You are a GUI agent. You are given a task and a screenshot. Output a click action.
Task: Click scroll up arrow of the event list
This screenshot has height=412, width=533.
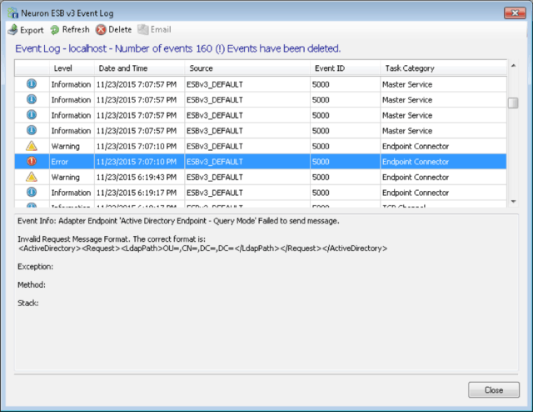513,65
